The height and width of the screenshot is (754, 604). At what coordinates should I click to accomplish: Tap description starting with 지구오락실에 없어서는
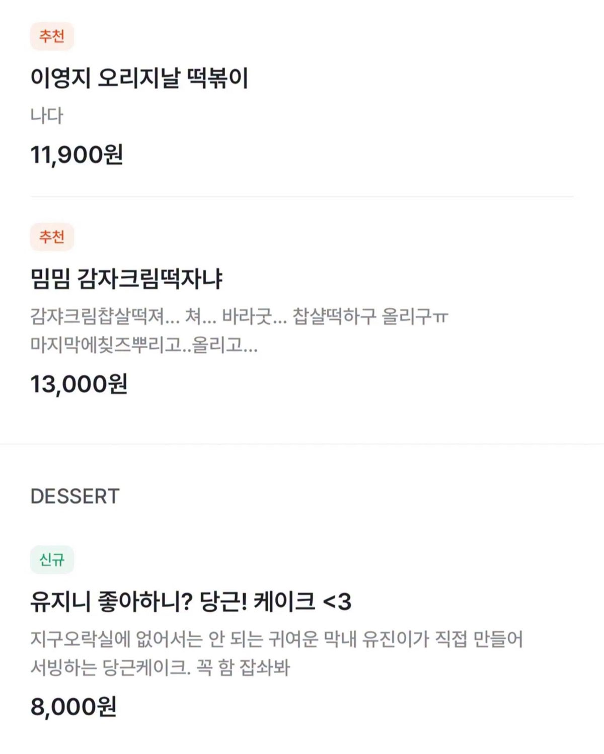point(277,639)
